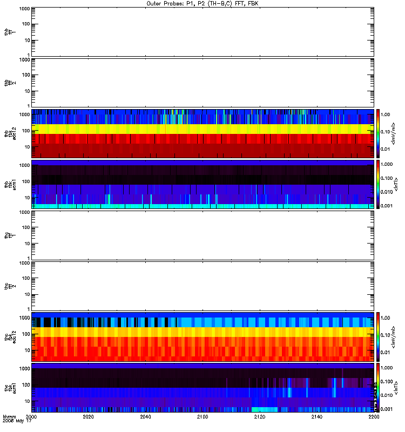The height and width of the screenshot is (432, 405).
Task: Click the '1.00' tick on thc edc12 colorbar
Action: pyautogui.click(x=385, y=318)
